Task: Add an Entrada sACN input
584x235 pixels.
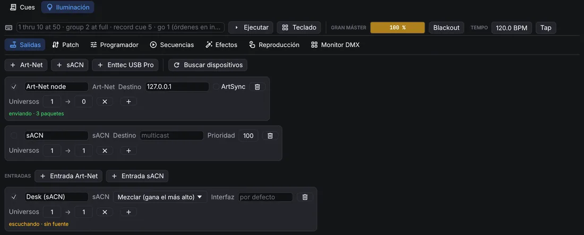Action: [x=137, y=176]
